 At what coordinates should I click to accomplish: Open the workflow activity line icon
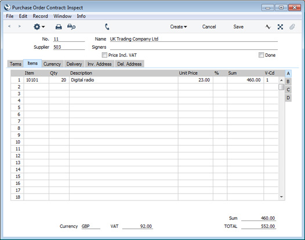[x=268, y=27]
